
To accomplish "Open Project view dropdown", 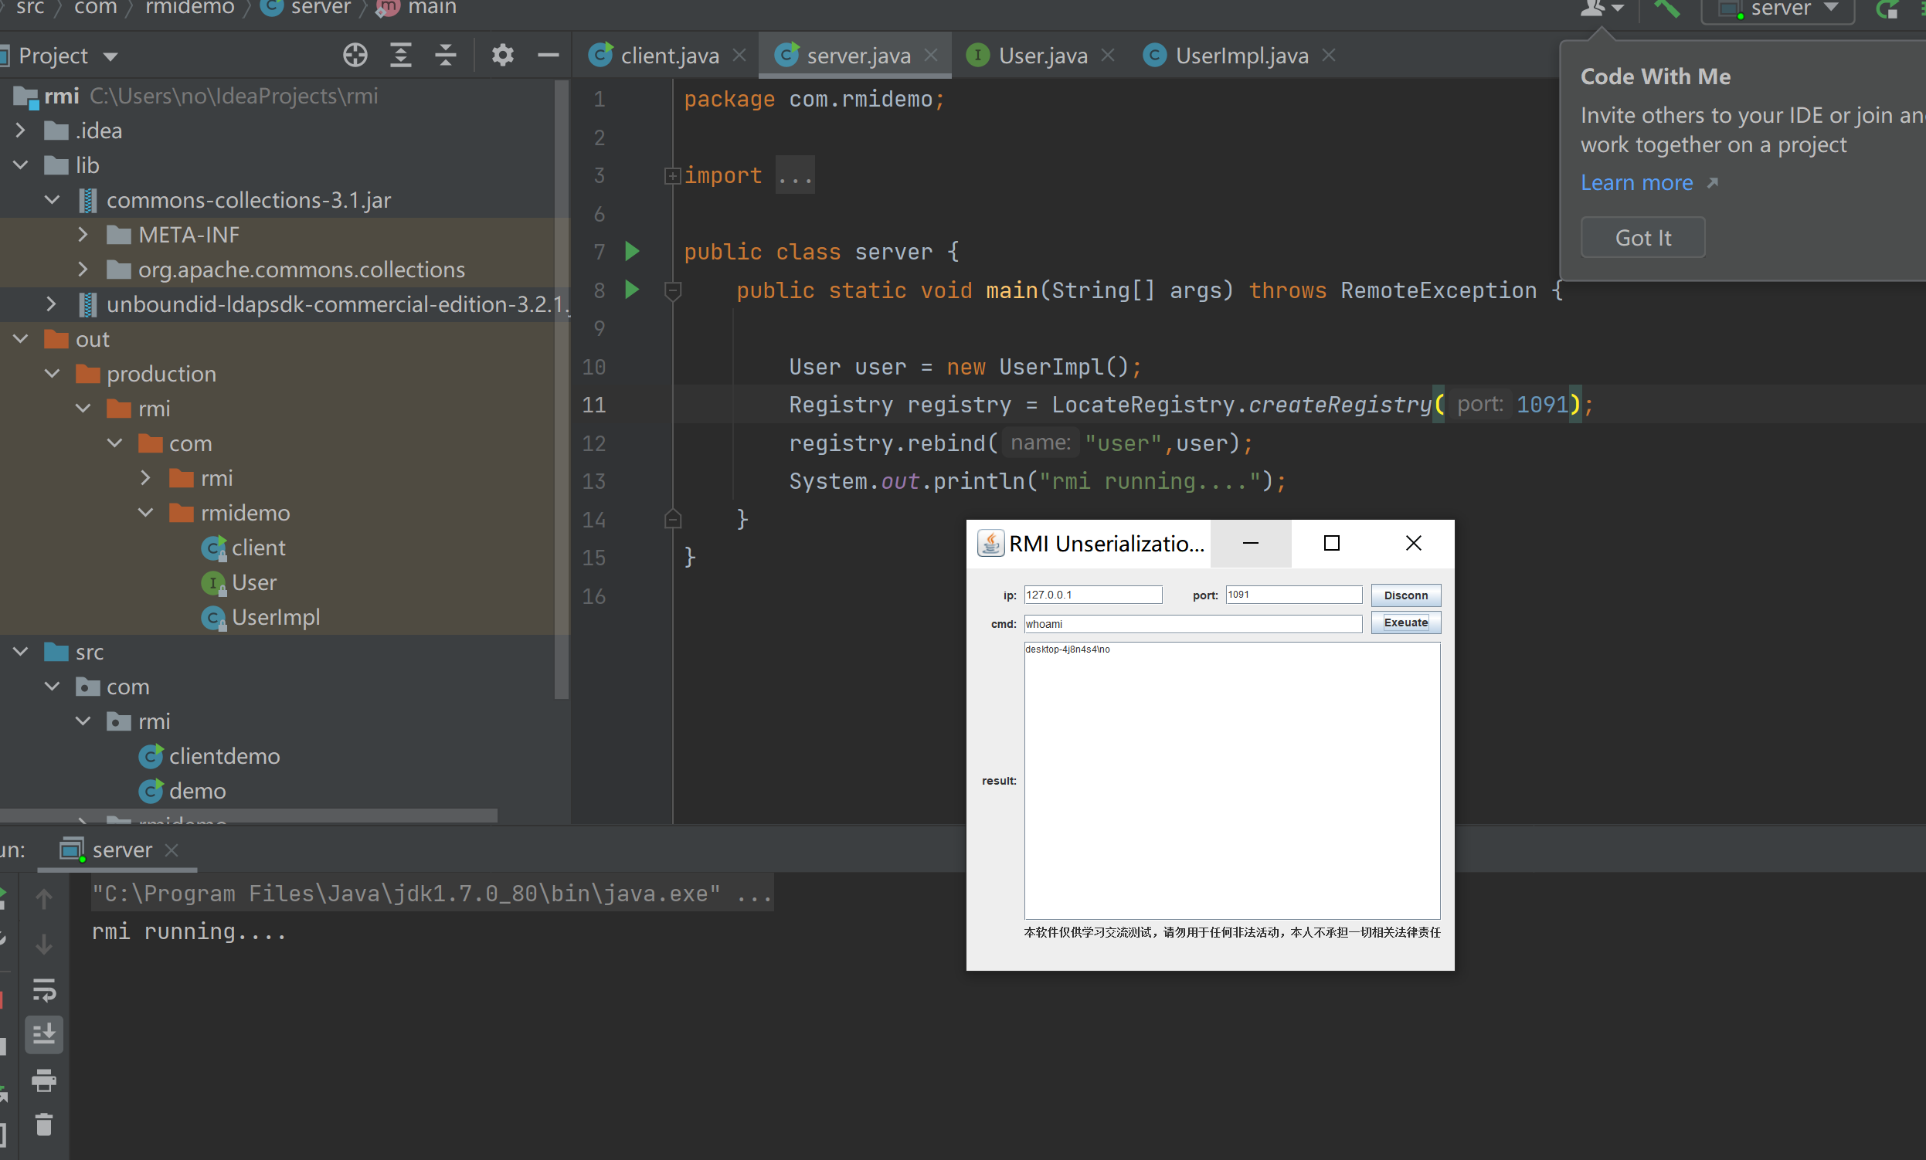I will (x=110, y=56).
